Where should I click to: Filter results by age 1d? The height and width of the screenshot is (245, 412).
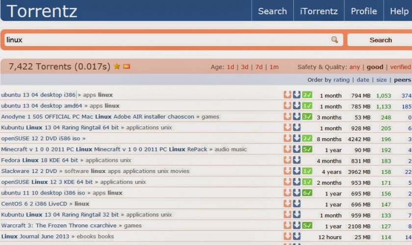(230, 67)
